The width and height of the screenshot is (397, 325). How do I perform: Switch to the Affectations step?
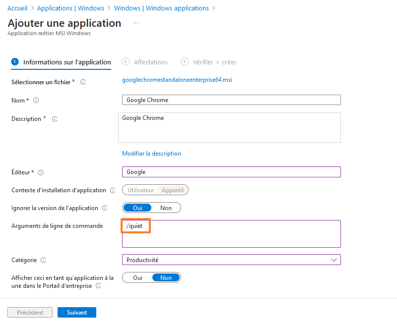coord(149,62)
